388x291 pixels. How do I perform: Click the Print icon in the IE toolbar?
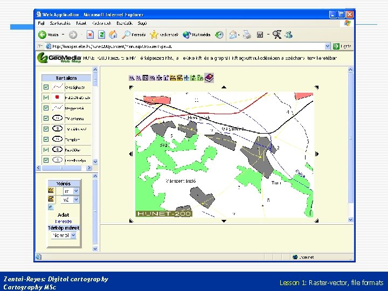pos(247,35)
